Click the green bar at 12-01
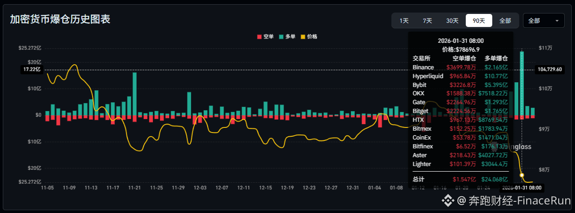This screenshot has height=213, width=575. [x=189, y=103]
